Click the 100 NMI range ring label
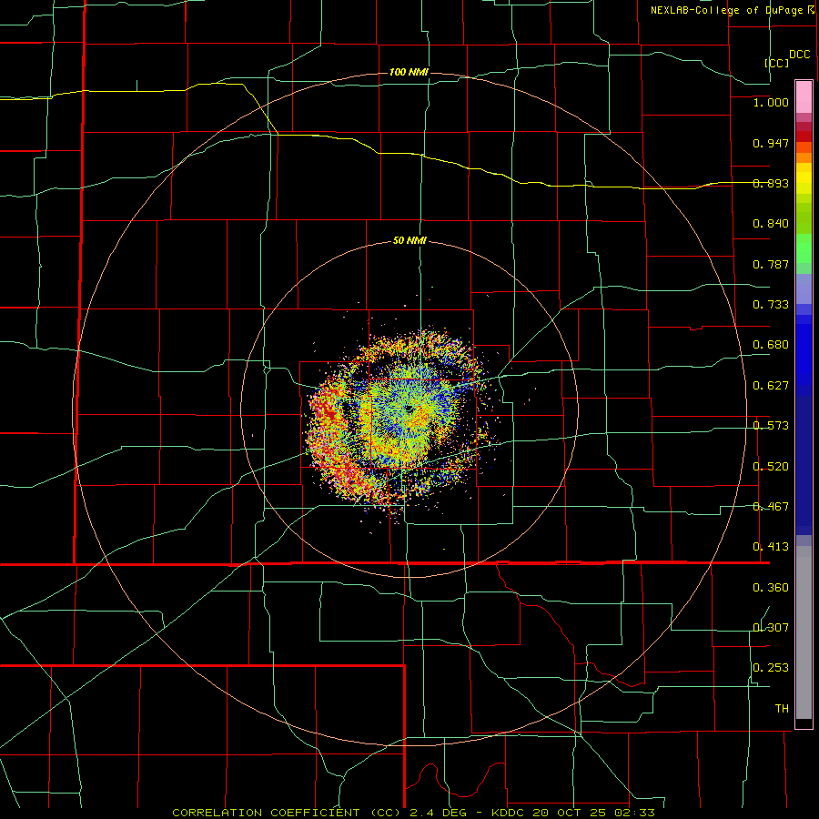The image size is (819, 819). click(409, 72)
